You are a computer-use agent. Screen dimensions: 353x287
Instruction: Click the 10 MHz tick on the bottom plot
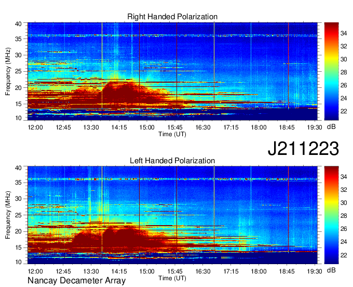click(x=18, y=262)
